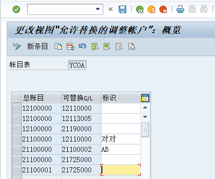Click the 标识 column header

click(x=121, y=98)
